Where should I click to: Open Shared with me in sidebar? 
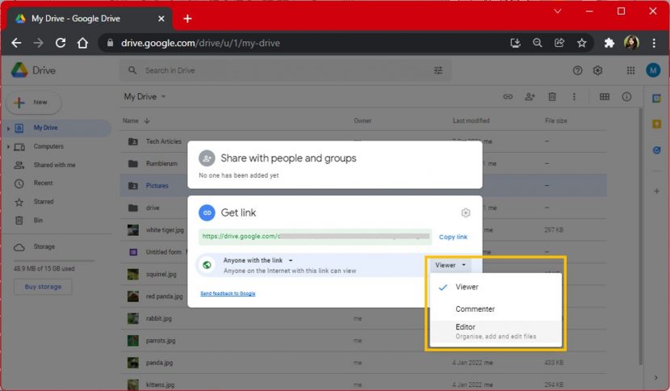(x=54, y=165)
